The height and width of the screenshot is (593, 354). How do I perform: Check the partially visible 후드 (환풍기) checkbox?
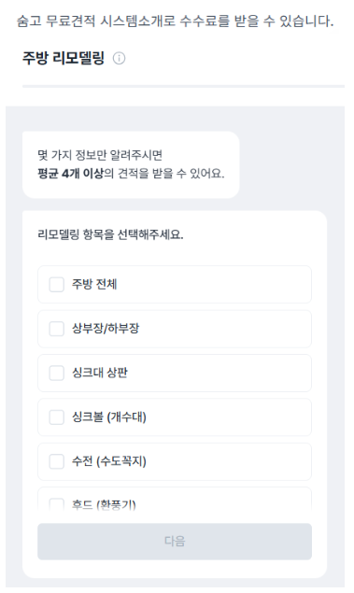pyautogui.click(x=57, y=504)
